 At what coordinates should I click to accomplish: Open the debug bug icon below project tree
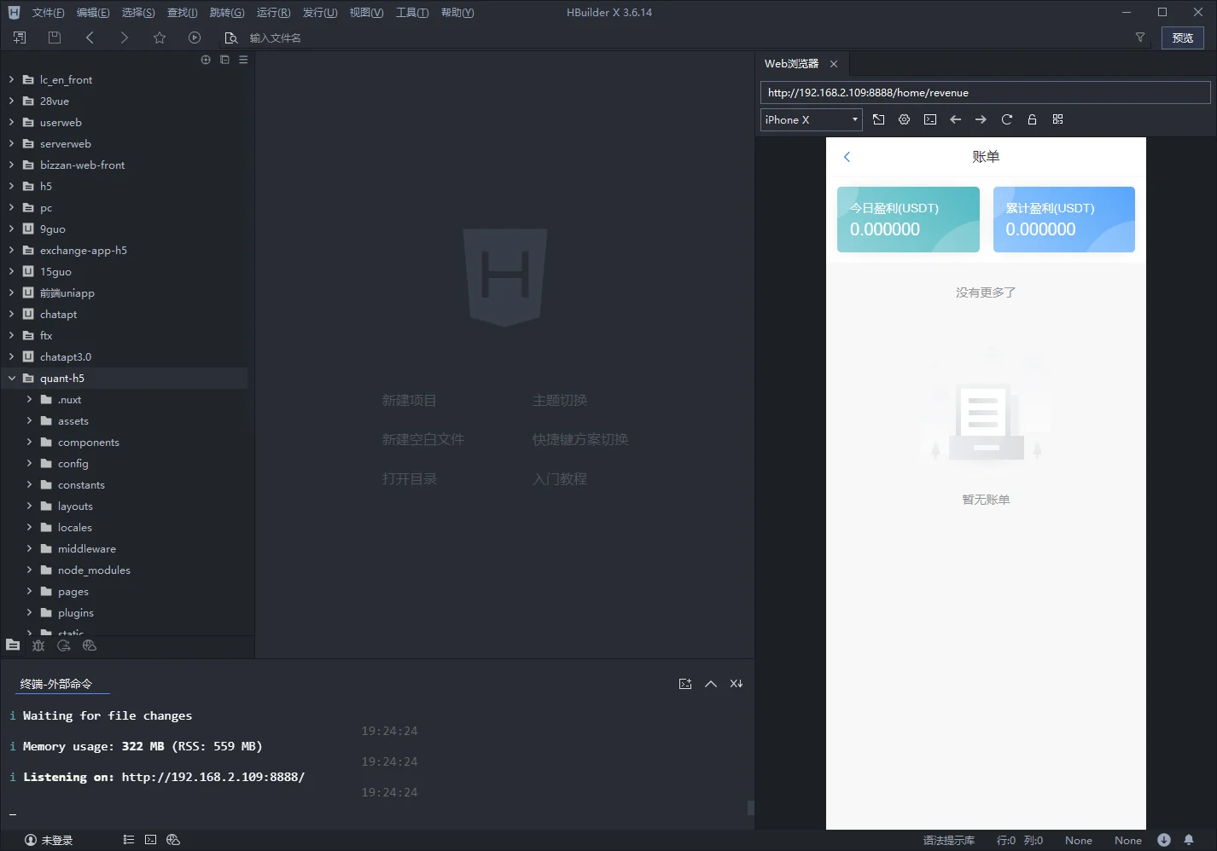(38, 645)
